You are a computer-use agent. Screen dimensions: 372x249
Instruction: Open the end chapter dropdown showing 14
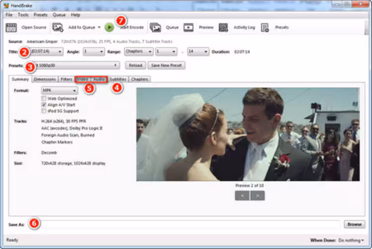tap(198, 52)
